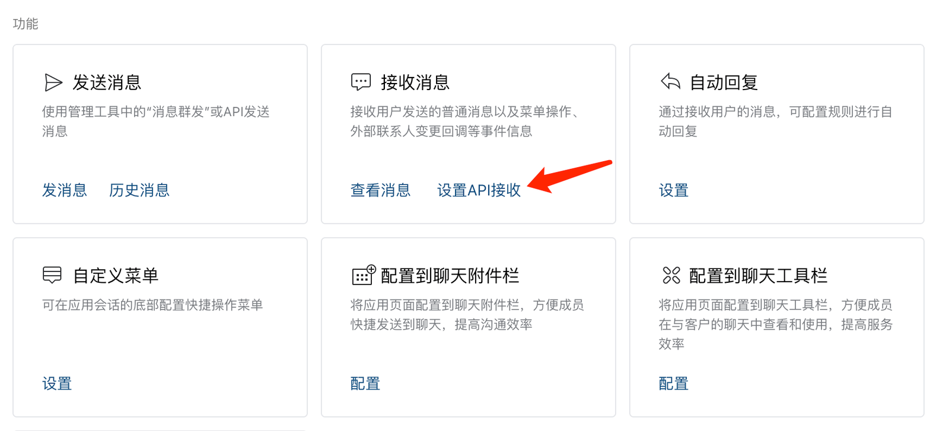949x431 pixels.
Task: Open 设置 in the 自定义菜单 card
Action: [57, 384]
